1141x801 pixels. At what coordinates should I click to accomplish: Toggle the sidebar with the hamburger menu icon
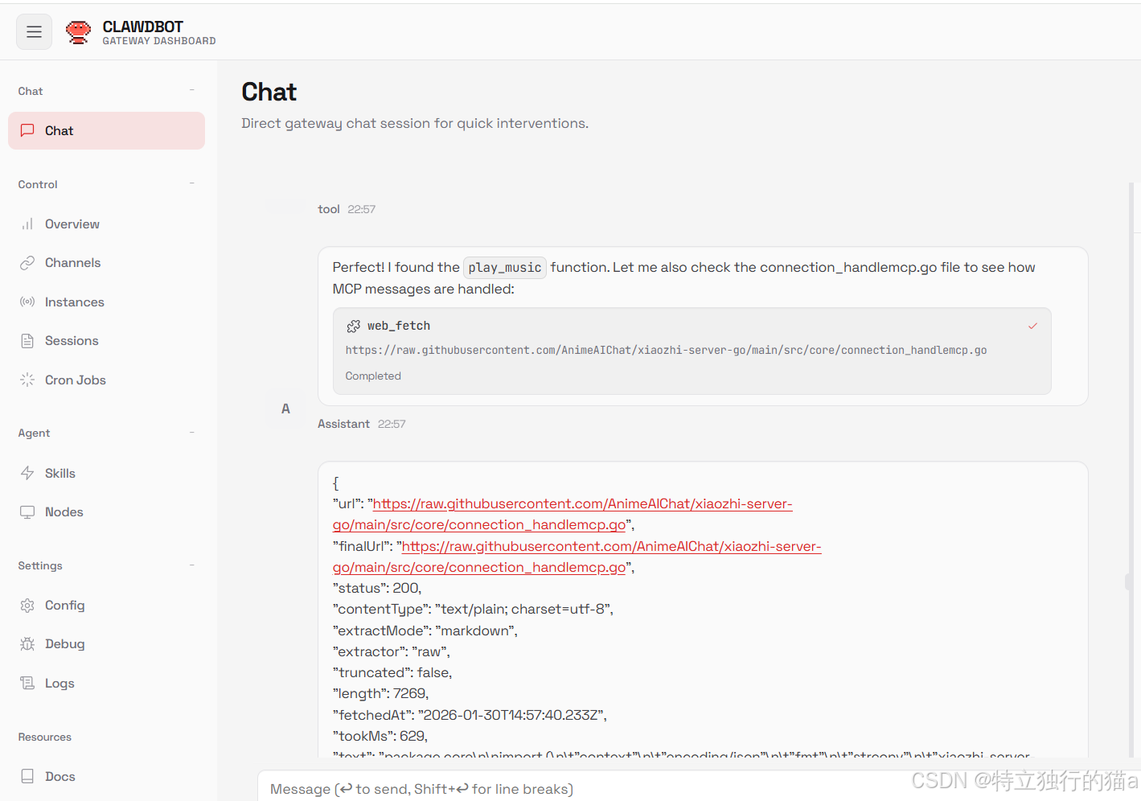click(34, 32)
